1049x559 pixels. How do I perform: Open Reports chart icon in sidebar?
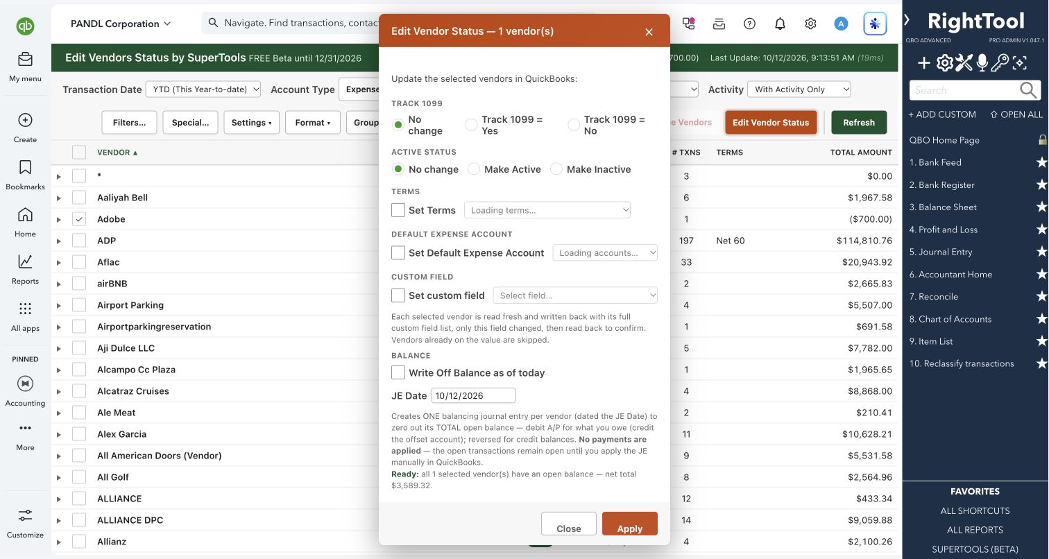pos(25,261)
